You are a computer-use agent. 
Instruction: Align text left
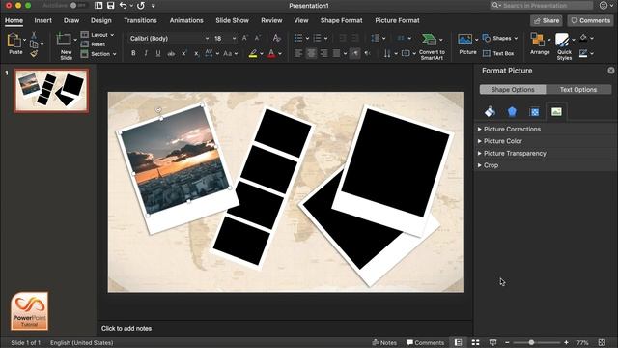(298, 53)
